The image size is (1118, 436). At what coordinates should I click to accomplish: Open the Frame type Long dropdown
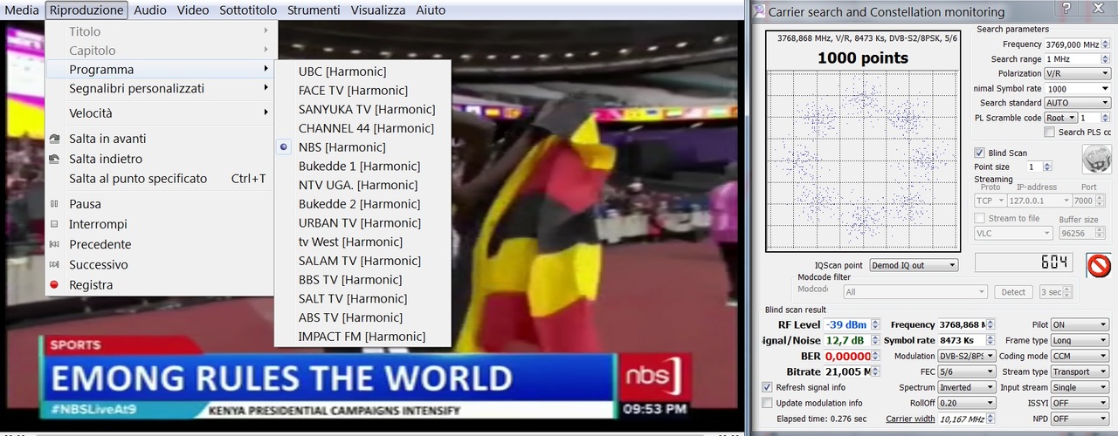[1079, 340]
